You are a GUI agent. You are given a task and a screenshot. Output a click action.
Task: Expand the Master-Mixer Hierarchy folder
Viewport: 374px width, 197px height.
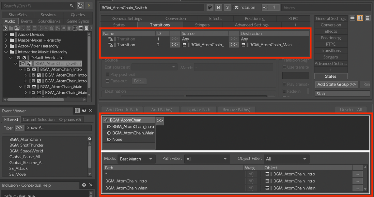pyautogui.click(x=6, y=40)
